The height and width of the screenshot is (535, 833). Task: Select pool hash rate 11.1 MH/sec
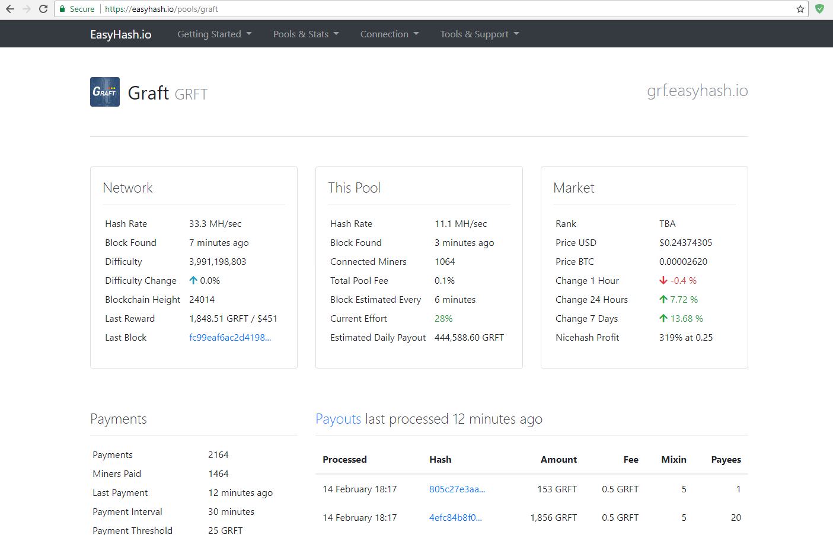[x=461, y=223]
